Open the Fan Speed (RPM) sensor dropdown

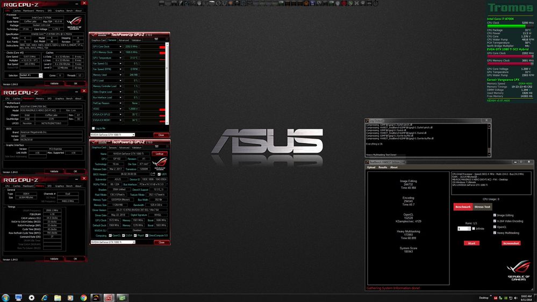click(120, 69)
